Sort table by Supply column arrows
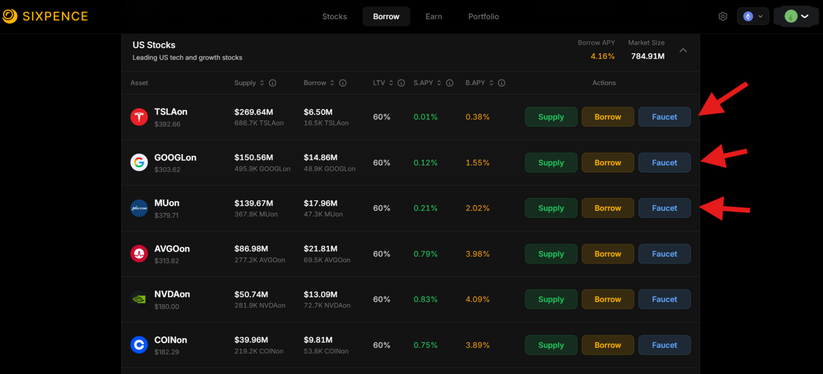Image resolution: width=823 pixels, height=374 pixels. (262, 83)
